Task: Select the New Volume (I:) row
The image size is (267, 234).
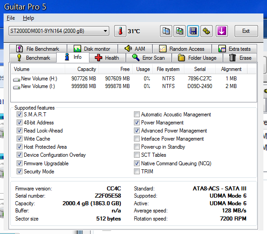Action: [x=134, y=86]
